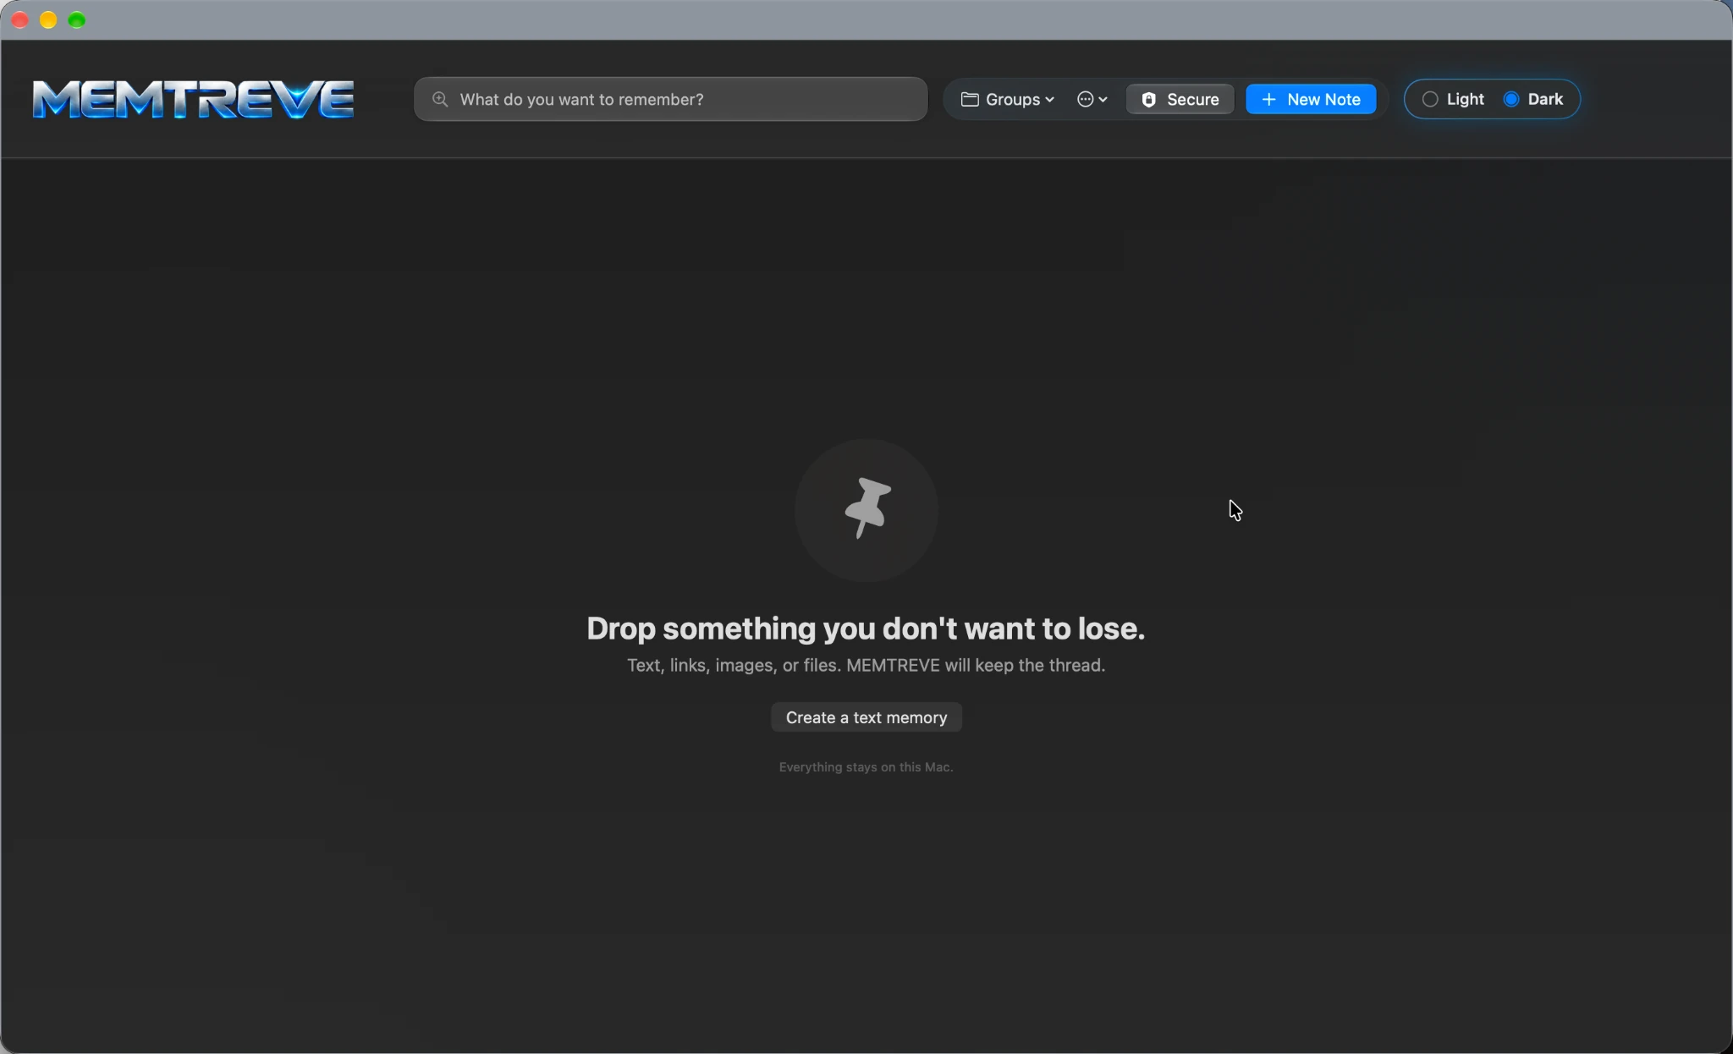Minimize the window with the yellow button
Image resolution: width=1733 pixels, height=1054 pixels.
click(48, 20)
